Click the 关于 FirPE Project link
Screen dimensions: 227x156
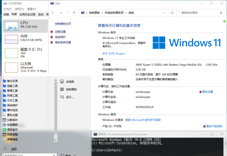point(113,54)
